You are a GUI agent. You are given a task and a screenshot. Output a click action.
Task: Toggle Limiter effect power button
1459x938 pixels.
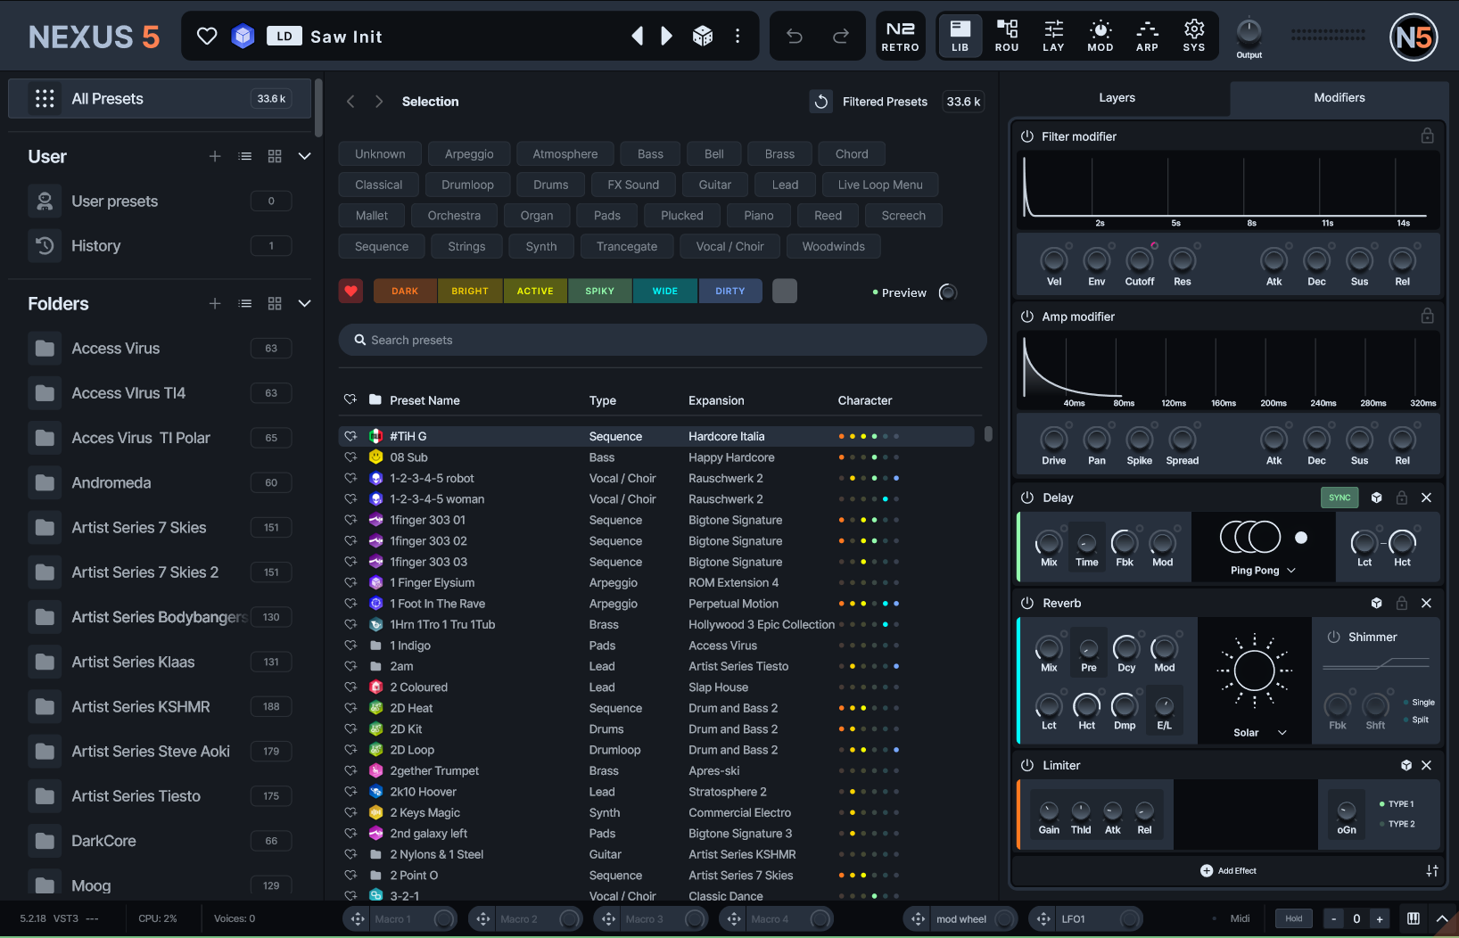tap(1027, 765)
